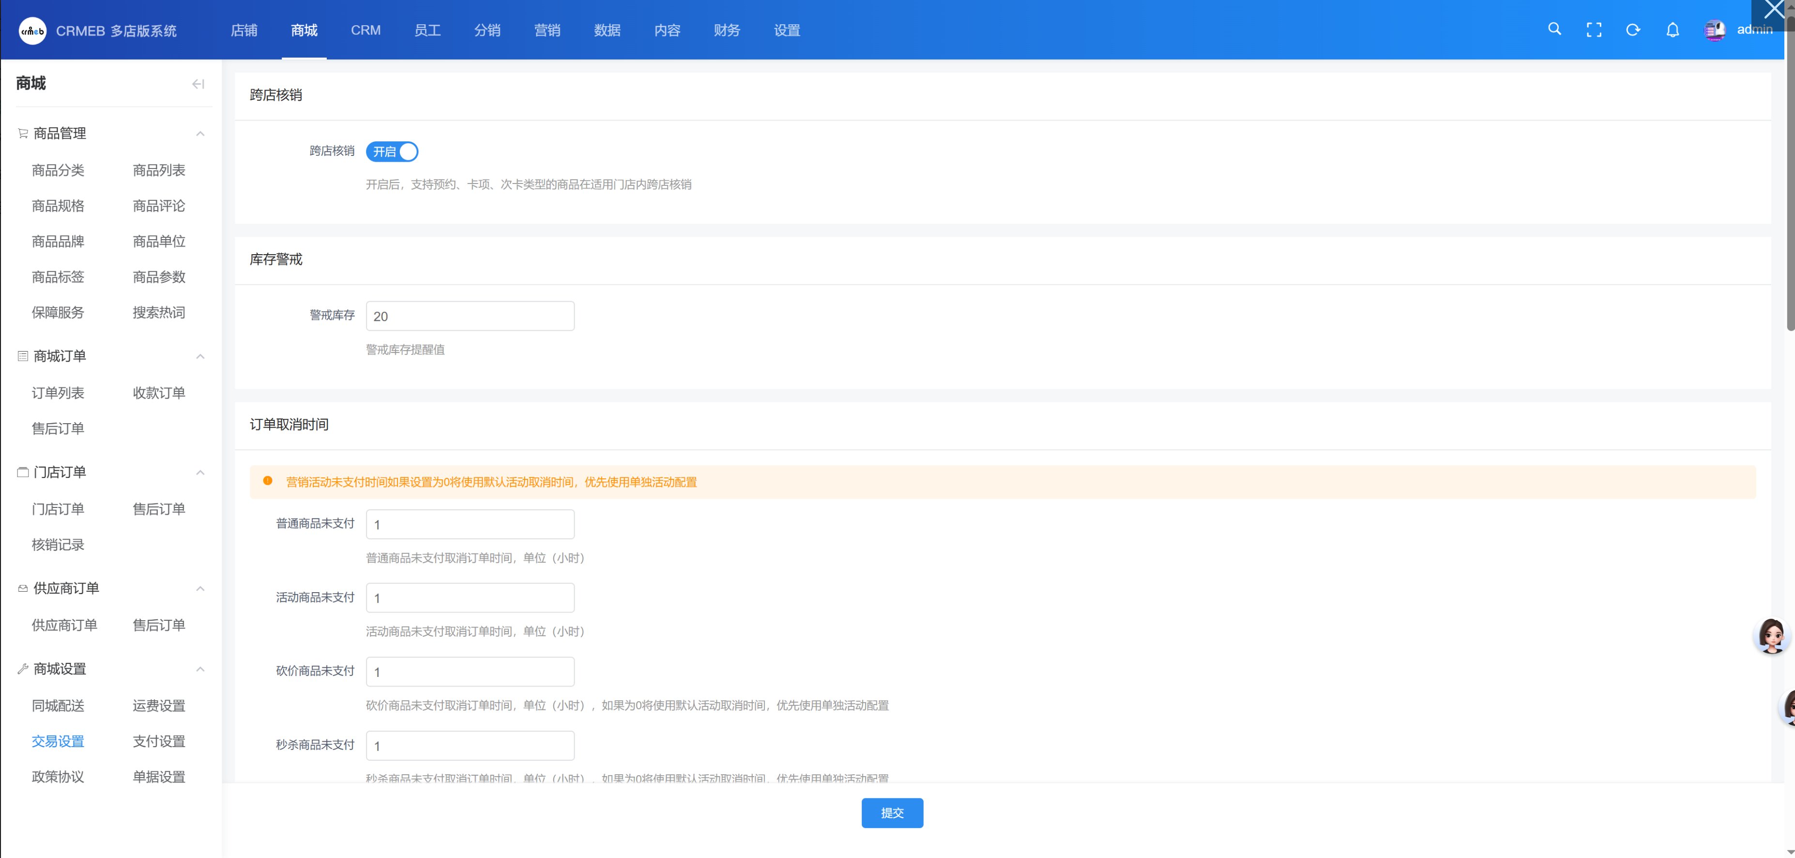Click the refresh icon in top bar
The width and height of the screenshot is (1795, 858).
coord(1633,30)
